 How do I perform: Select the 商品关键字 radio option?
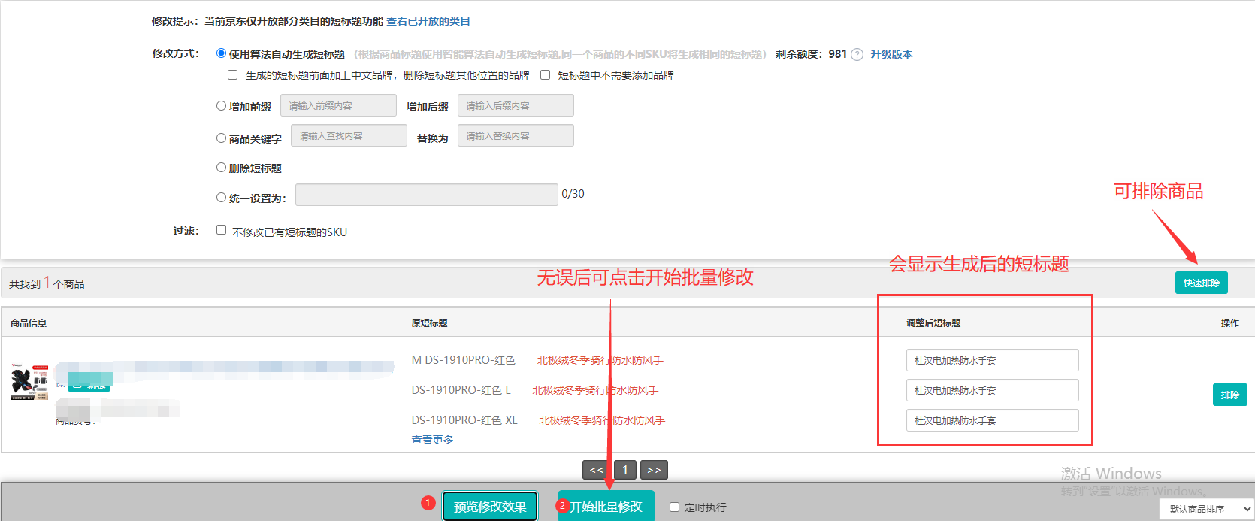point(221,138)
